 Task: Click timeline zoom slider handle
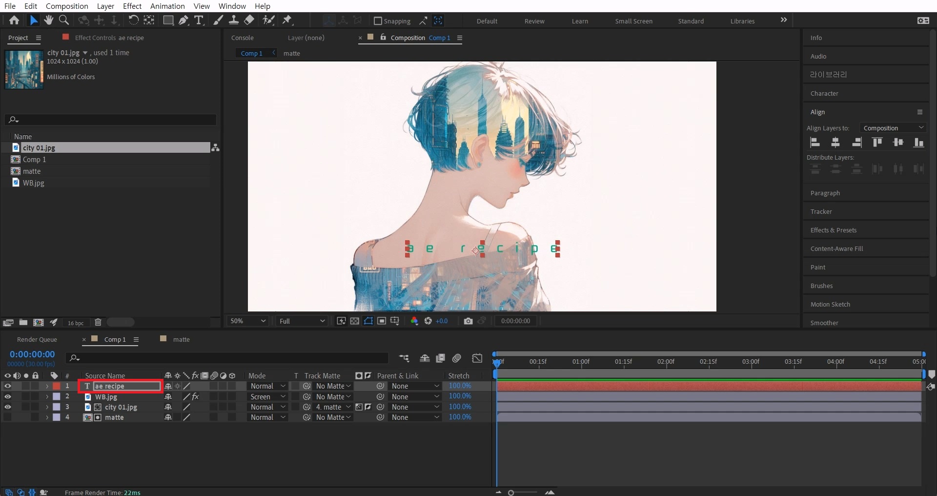(x=511, y=493)
